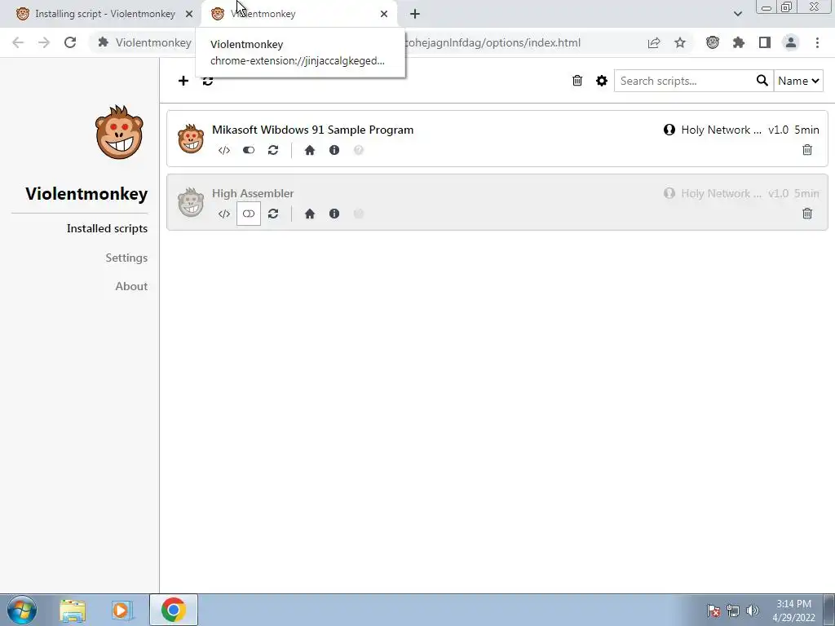Click the plus icon to add a new script
Viewport: 835px width, 626px height.
point(183,81)
